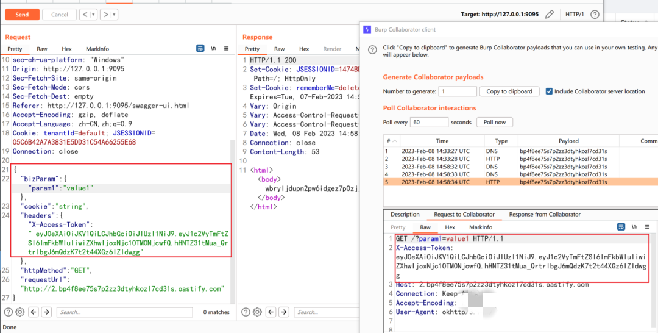Viewport: 658px width, 333px height.
Task: Click the Burp Collaborator client lightning logo
Action: tap(367, 29)
